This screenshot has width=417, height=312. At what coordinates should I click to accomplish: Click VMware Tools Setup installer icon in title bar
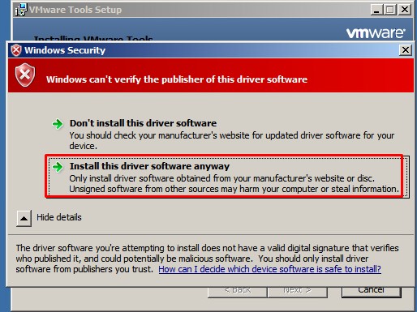pyautogui.click(x=21, y=10)
